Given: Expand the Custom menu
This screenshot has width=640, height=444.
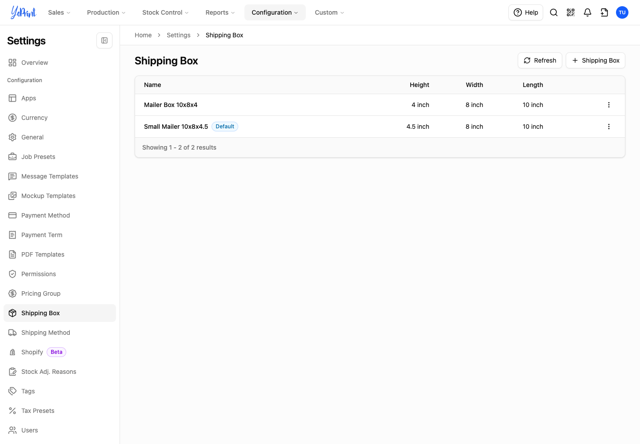Looking at the screenshot, I should 329,12.
